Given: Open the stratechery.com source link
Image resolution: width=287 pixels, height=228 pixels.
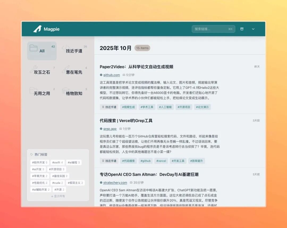Looking at the screenshot, I should (115, 183).
